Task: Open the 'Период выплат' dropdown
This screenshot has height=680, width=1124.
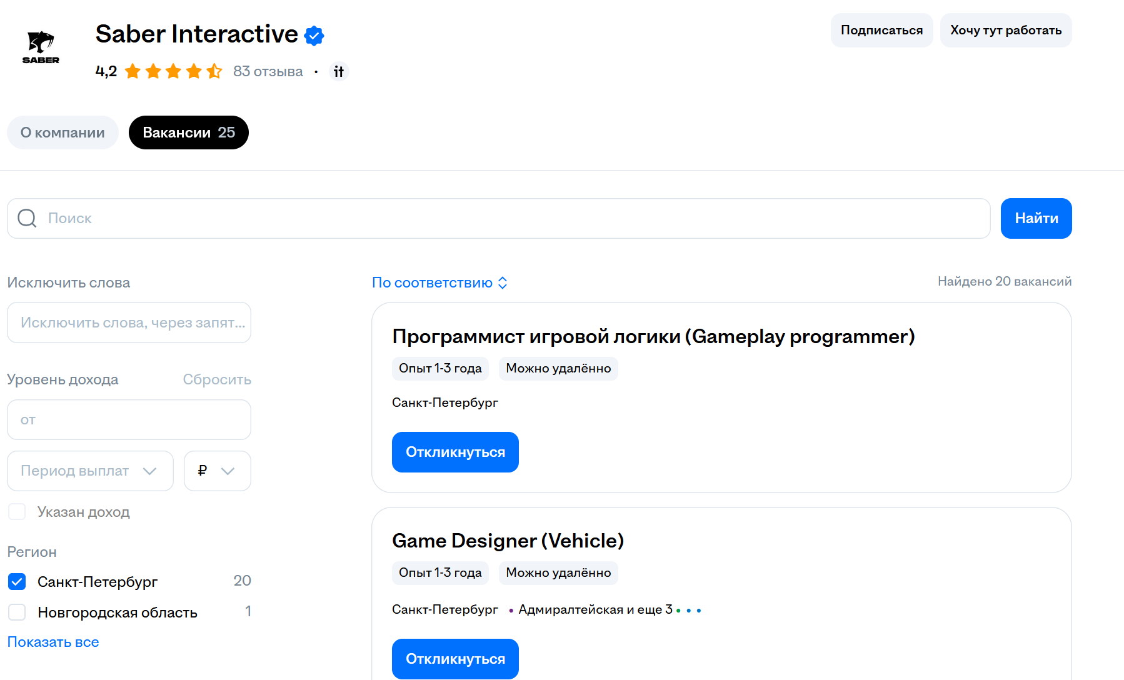Action: point(90,471)
